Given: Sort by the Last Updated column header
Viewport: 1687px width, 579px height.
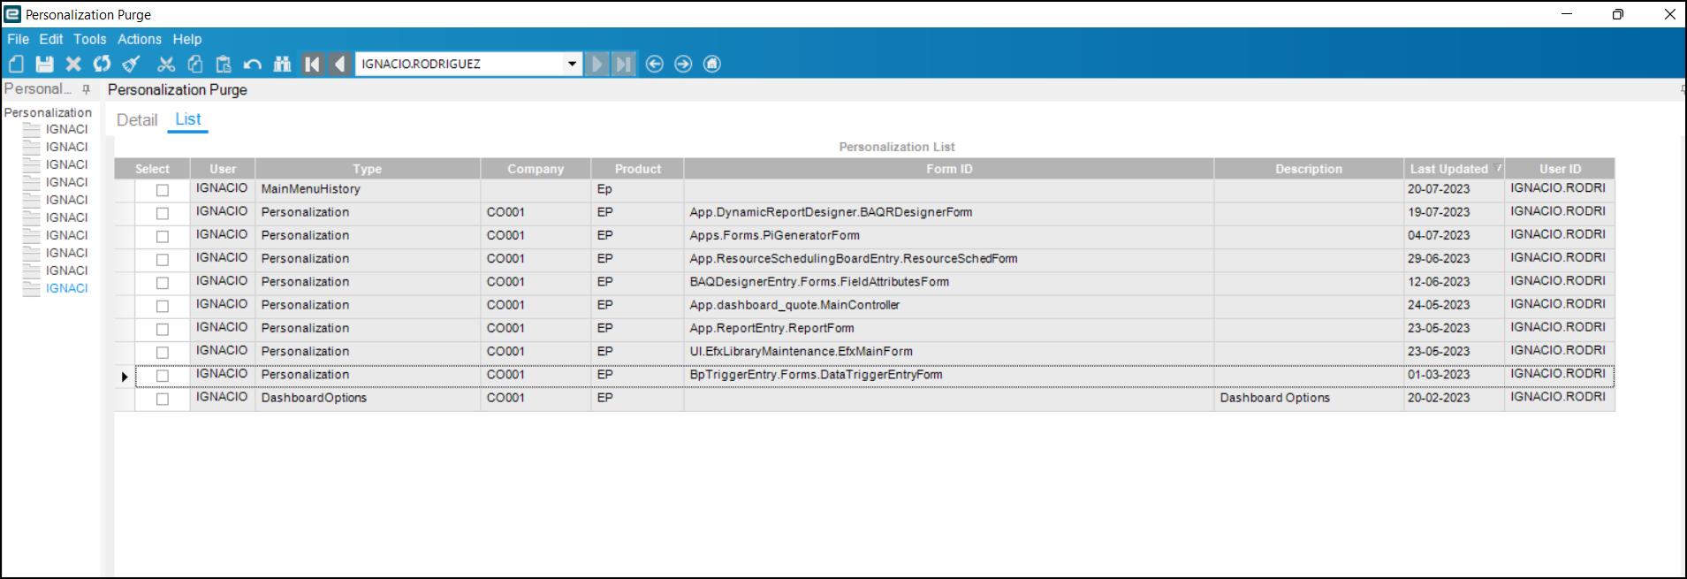Looking at the screenshot, I should point(1454,169).
